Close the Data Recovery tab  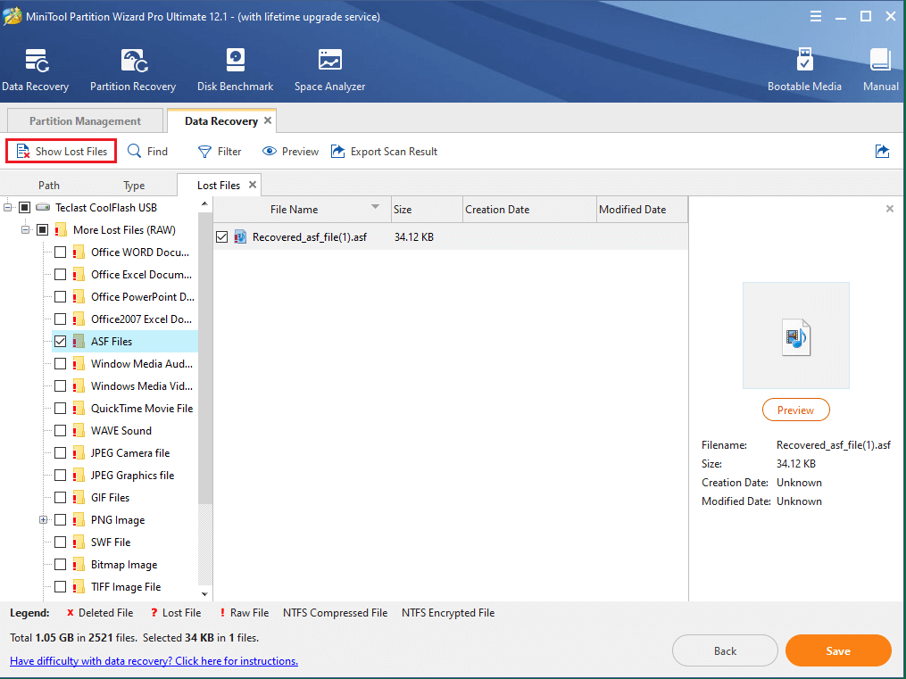(268, 120)
